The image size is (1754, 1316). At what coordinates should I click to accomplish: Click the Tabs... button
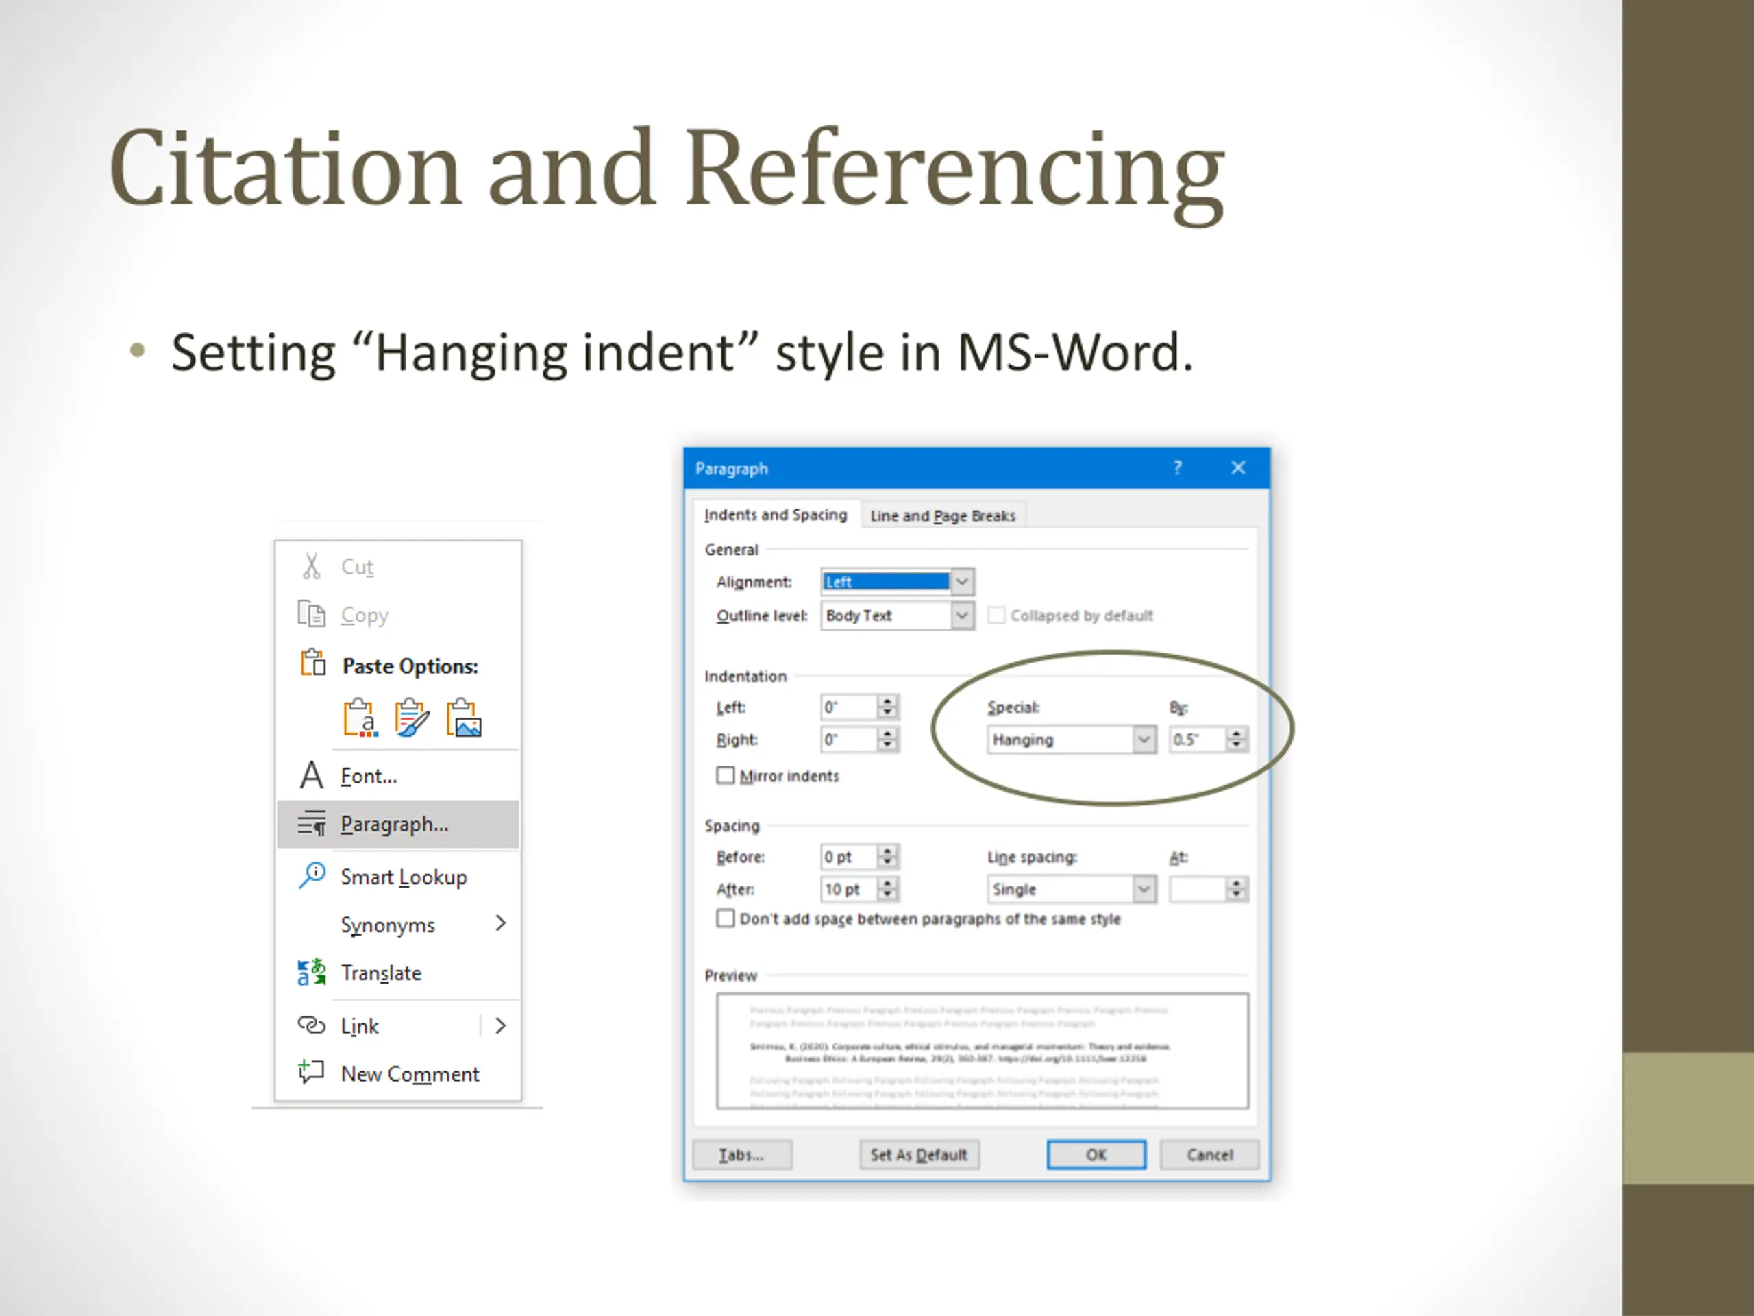coord(742,1155)
